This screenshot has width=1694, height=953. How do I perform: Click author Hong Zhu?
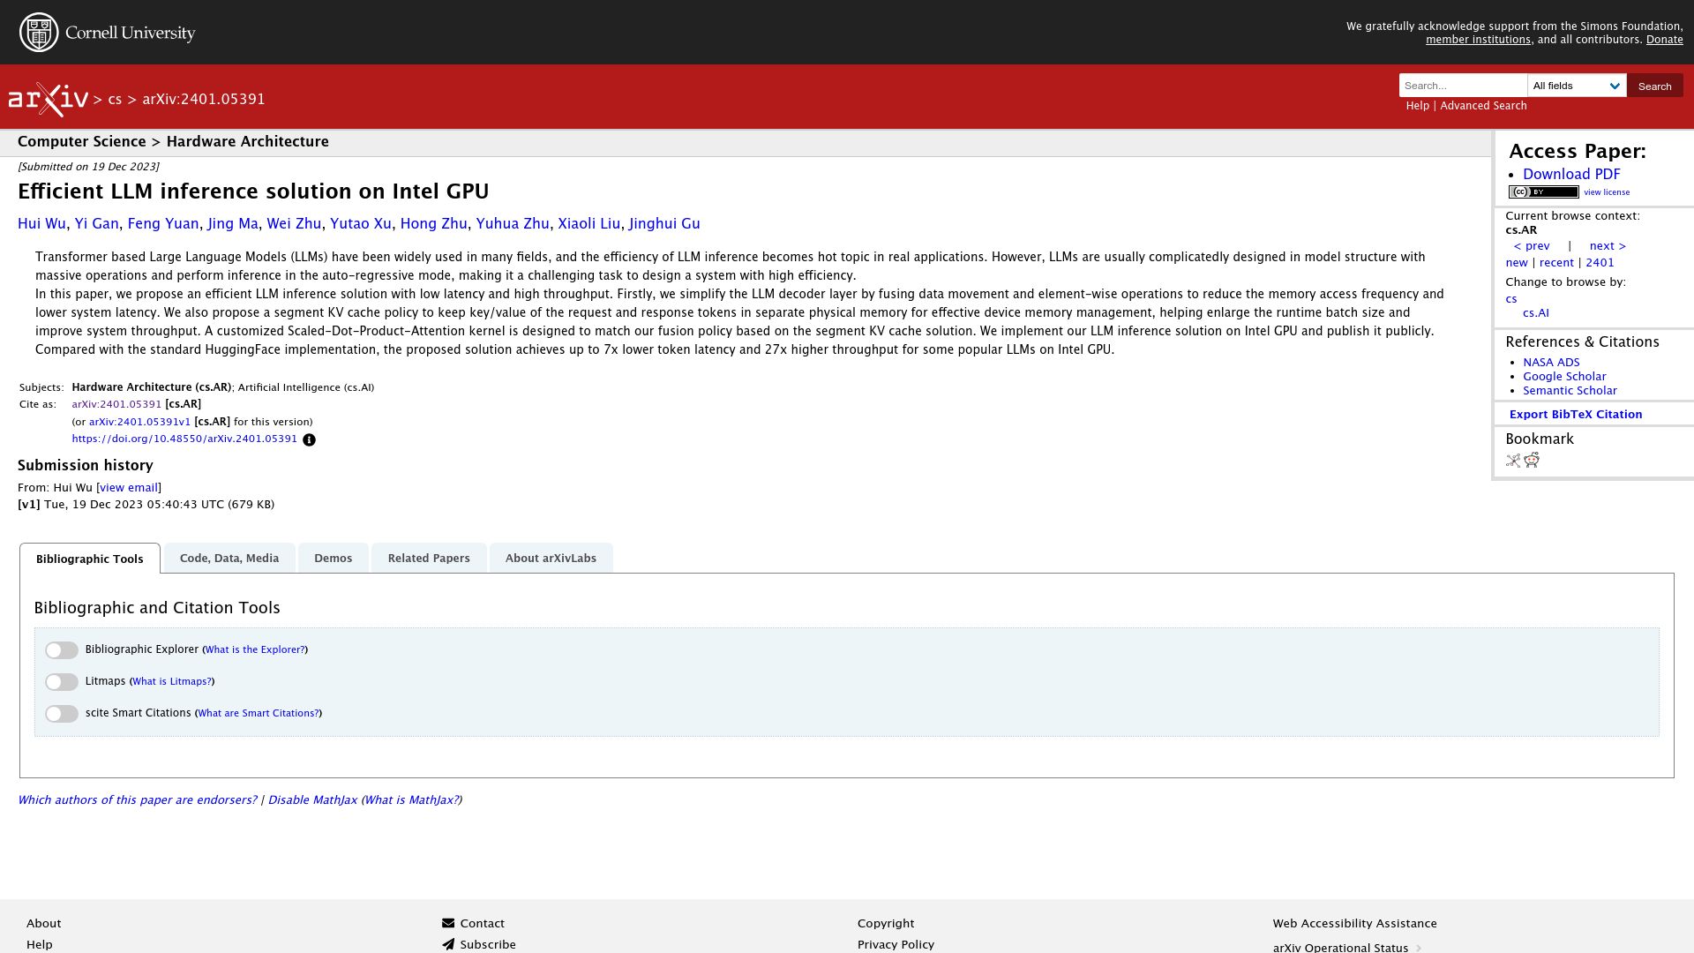pyautogui.click(x=433, y=224)
